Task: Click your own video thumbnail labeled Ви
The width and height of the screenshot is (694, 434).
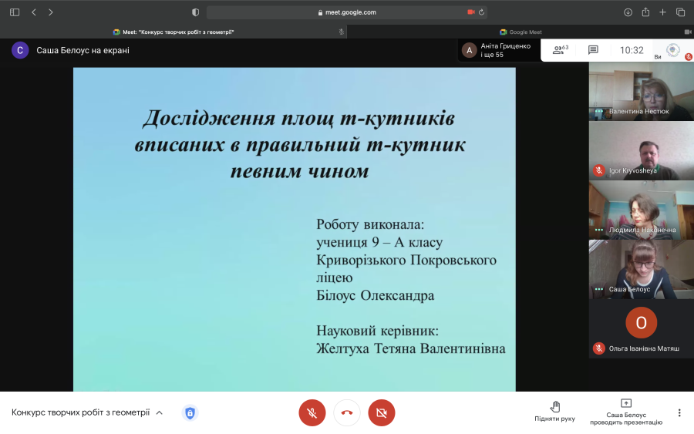Action: click(672, 50)
